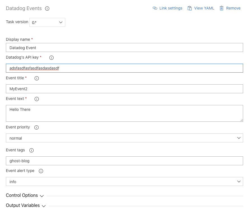Click the Remove link text

point(233,8)
